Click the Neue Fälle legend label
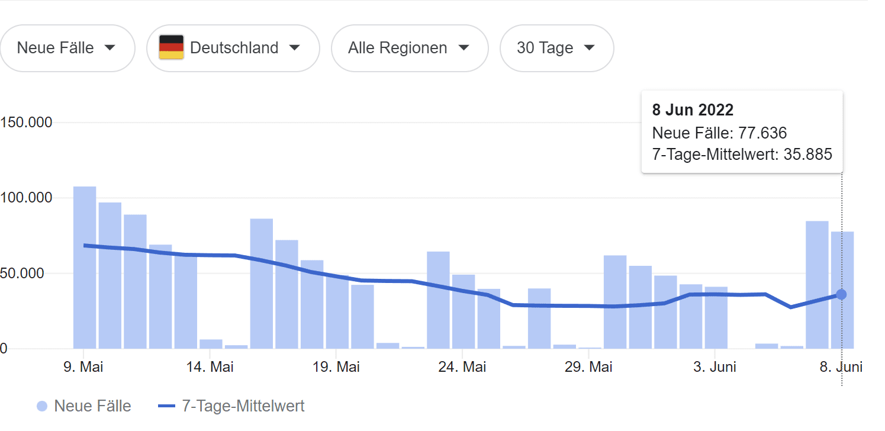The image size is (885, 431). [x=93, y=406]
